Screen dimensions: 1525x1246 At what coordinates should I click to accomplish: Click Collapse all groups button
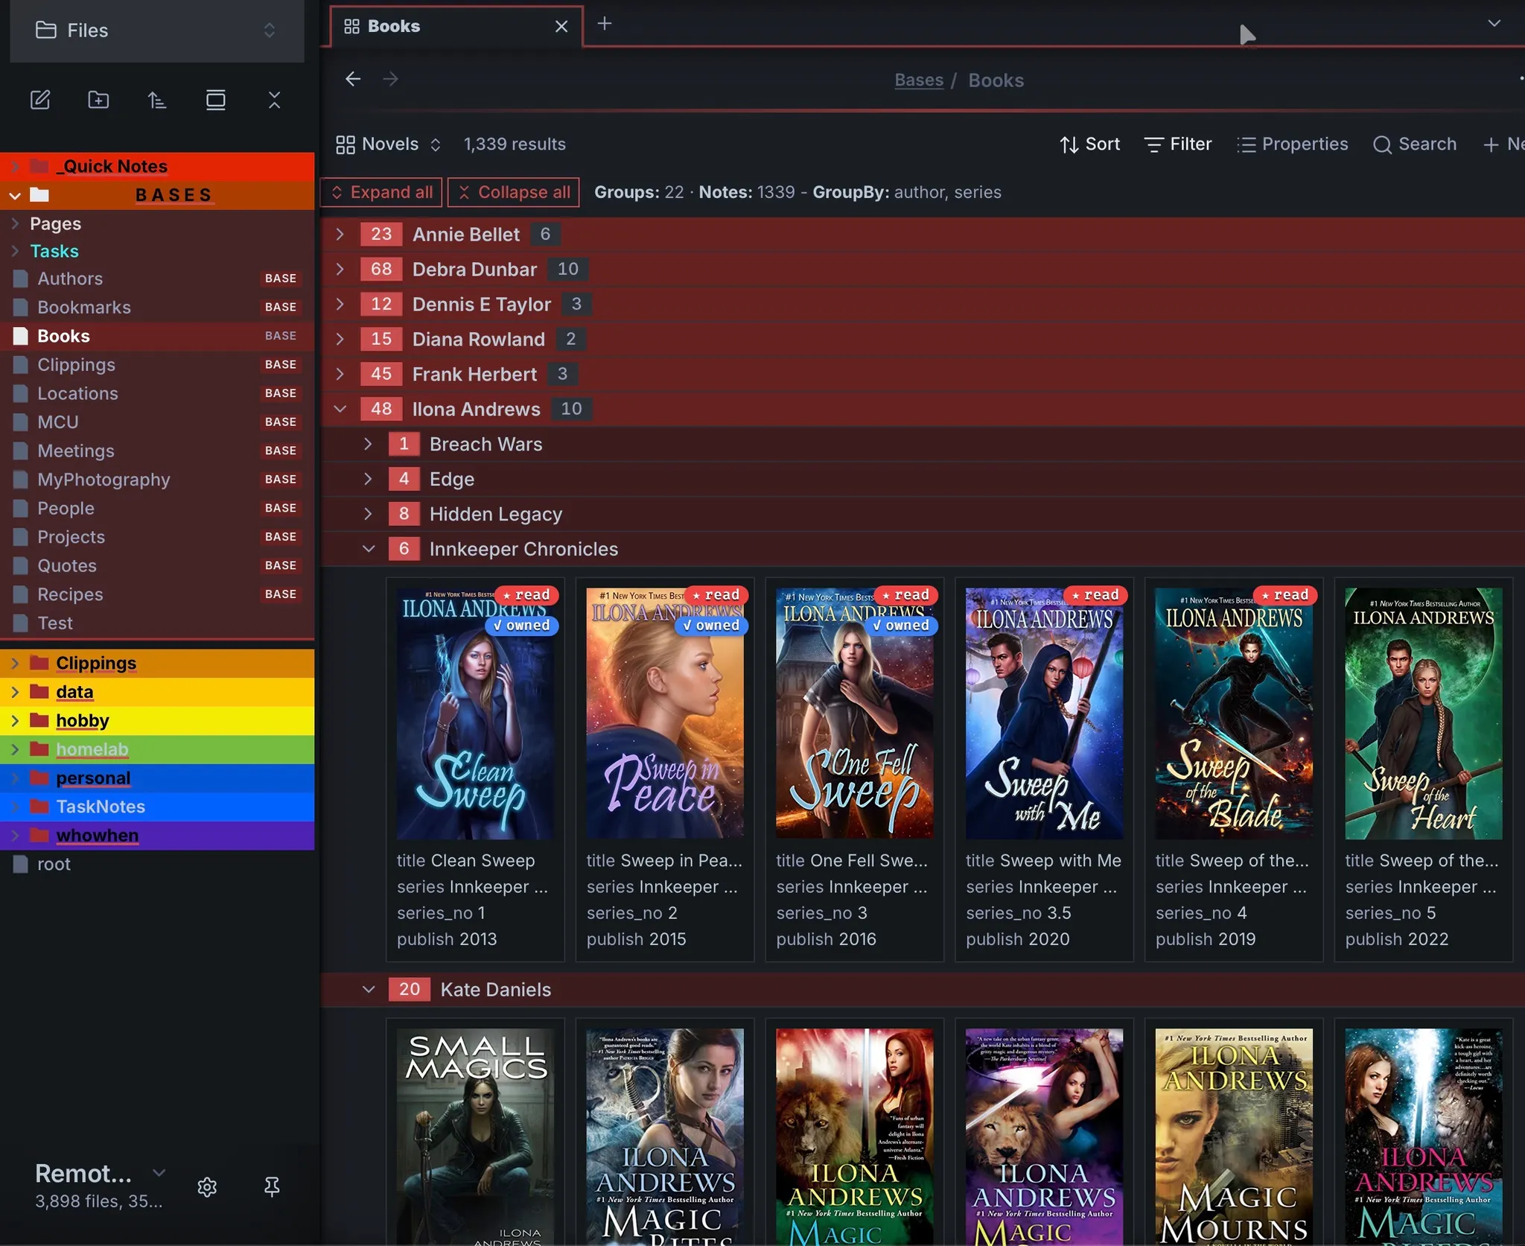pos(514,192)
